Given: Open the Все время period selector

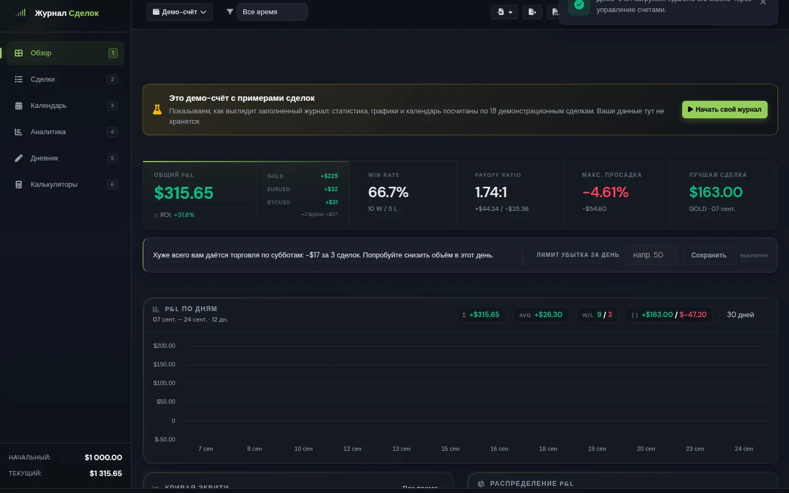Looking at the screenshot, I should (272, 12).
